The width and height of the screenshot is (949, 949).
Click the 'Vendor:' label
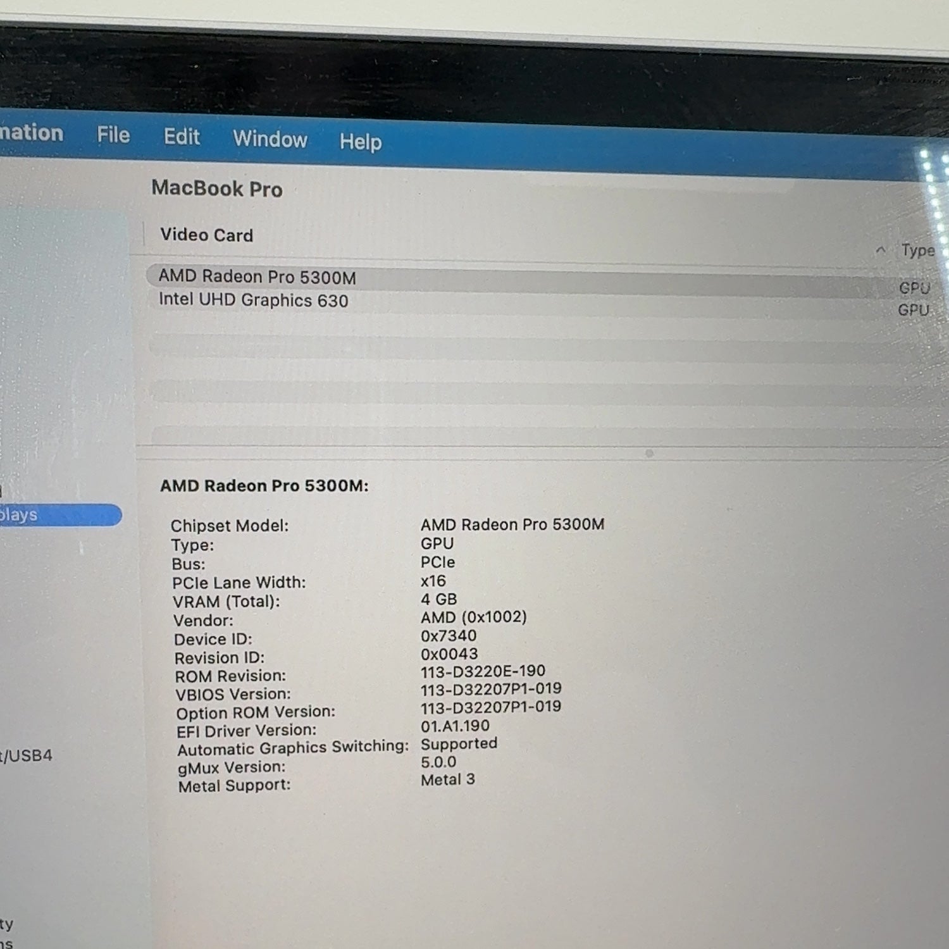(x=204, y=621)
